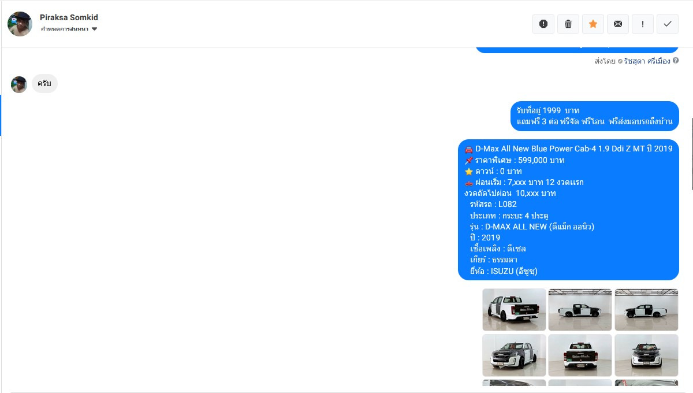Click the exclamation mark priority button
This screenshot has height=393, width=693.
[x=643, y=24]
